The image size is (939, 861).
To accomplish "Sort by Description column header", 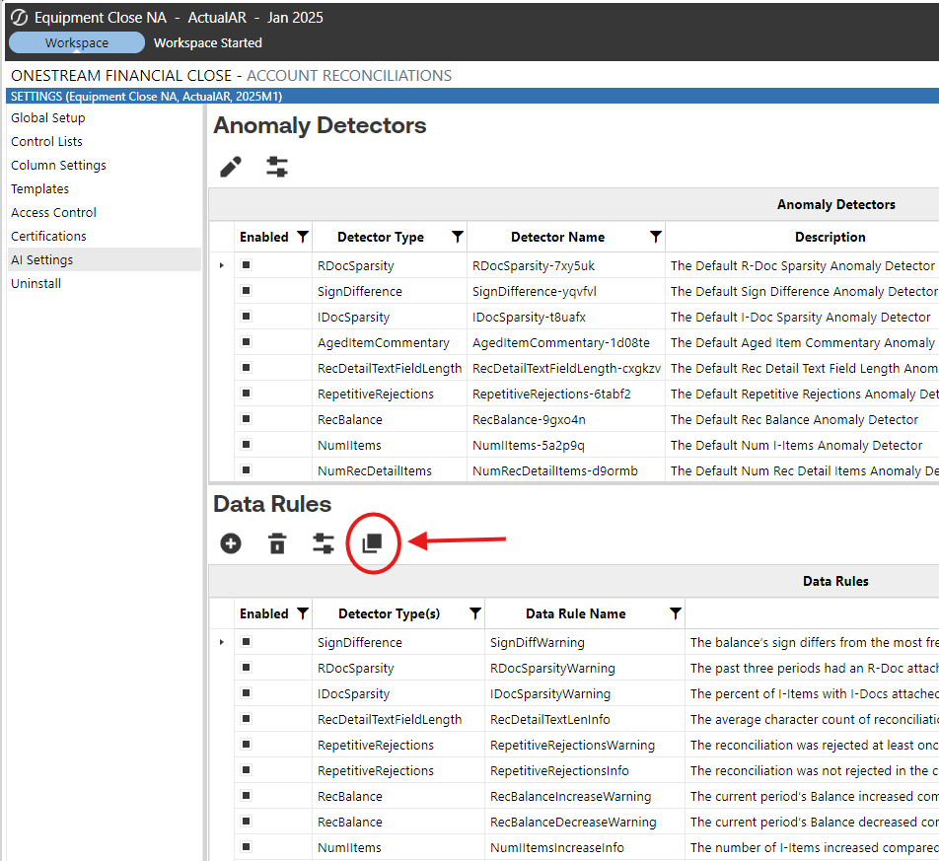I will point(831,237).
